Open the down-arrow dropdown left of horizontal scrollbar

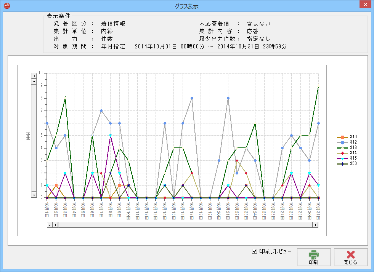click(x=49, y=225)
